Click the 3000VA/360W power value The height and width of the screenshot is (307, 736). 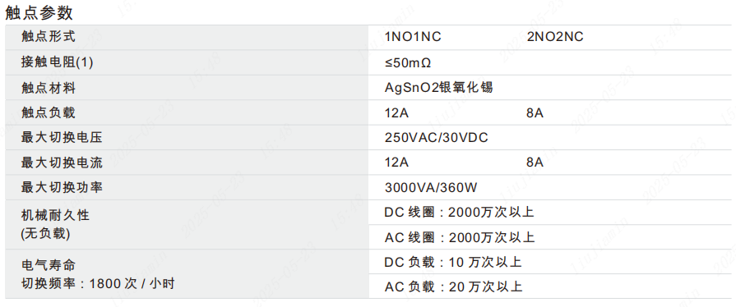(x=431, y=188)
